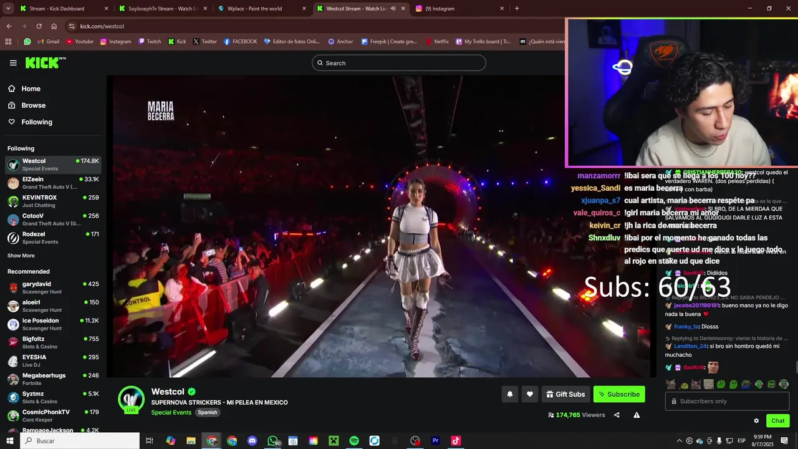The image size is (798, 449).
Task: Open browser tab search dropdown
Action: pyautogui.click(x=7, y=9)
